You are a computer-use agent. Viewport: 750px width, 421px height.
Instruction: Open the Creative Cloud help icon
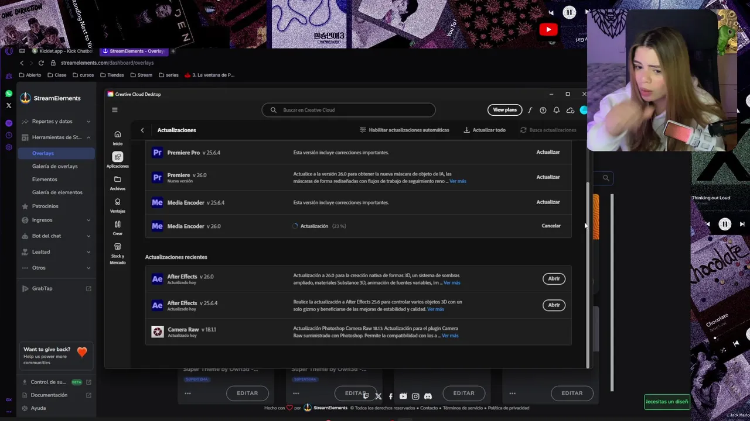[543, 110]
